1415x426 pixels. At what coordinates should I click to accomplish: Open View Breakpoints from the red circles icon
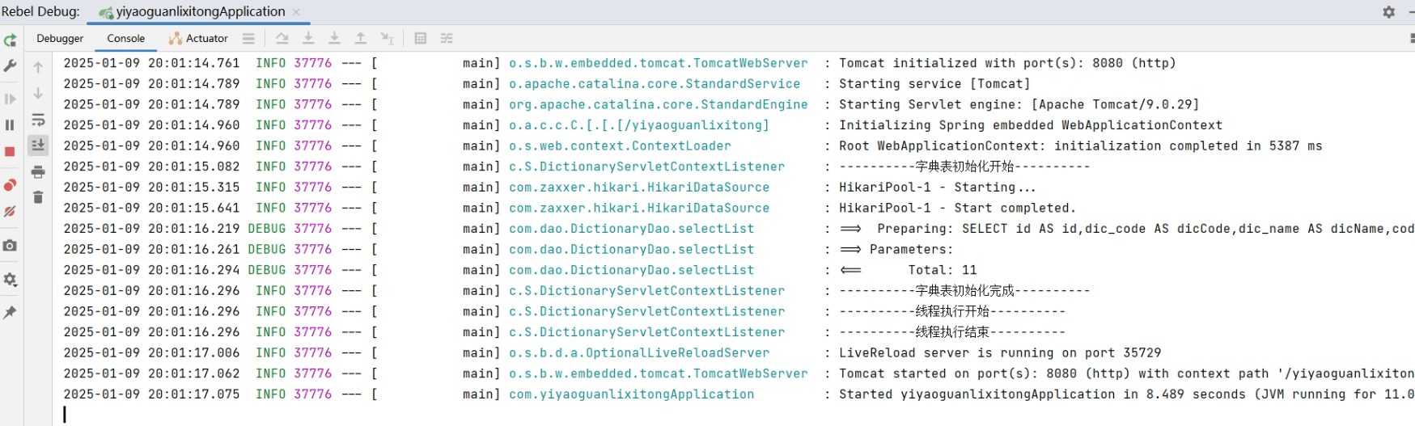coord(10,185)
